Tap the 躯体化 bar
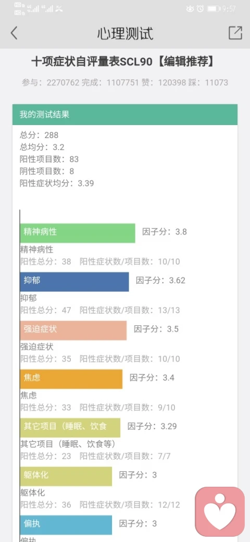The image size is (250, 542). point(66,476)
